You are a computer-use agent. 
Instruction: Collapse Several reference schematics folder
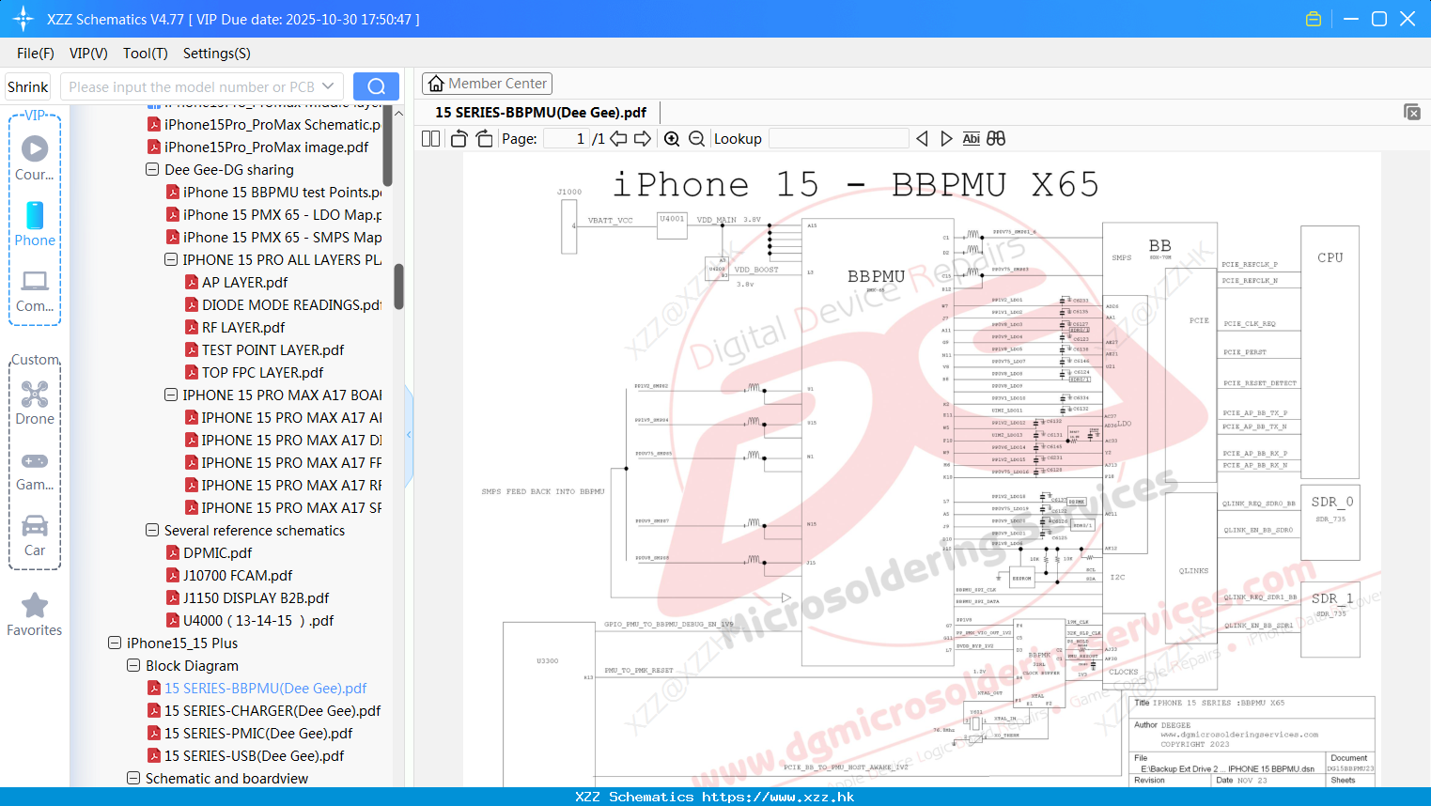(x=152, y=531)
